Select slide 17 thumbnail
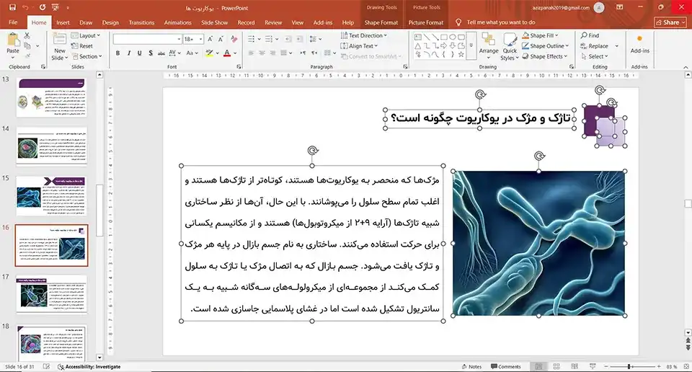The height and width of the screenshot is (372, 692). click(52, 294)
